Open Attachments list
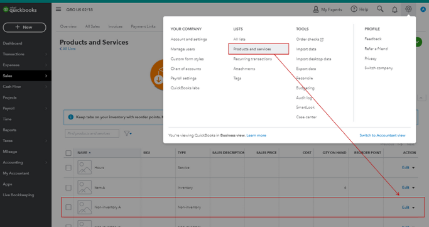Screen dimensions: 429x227 [x=244, y=69]
